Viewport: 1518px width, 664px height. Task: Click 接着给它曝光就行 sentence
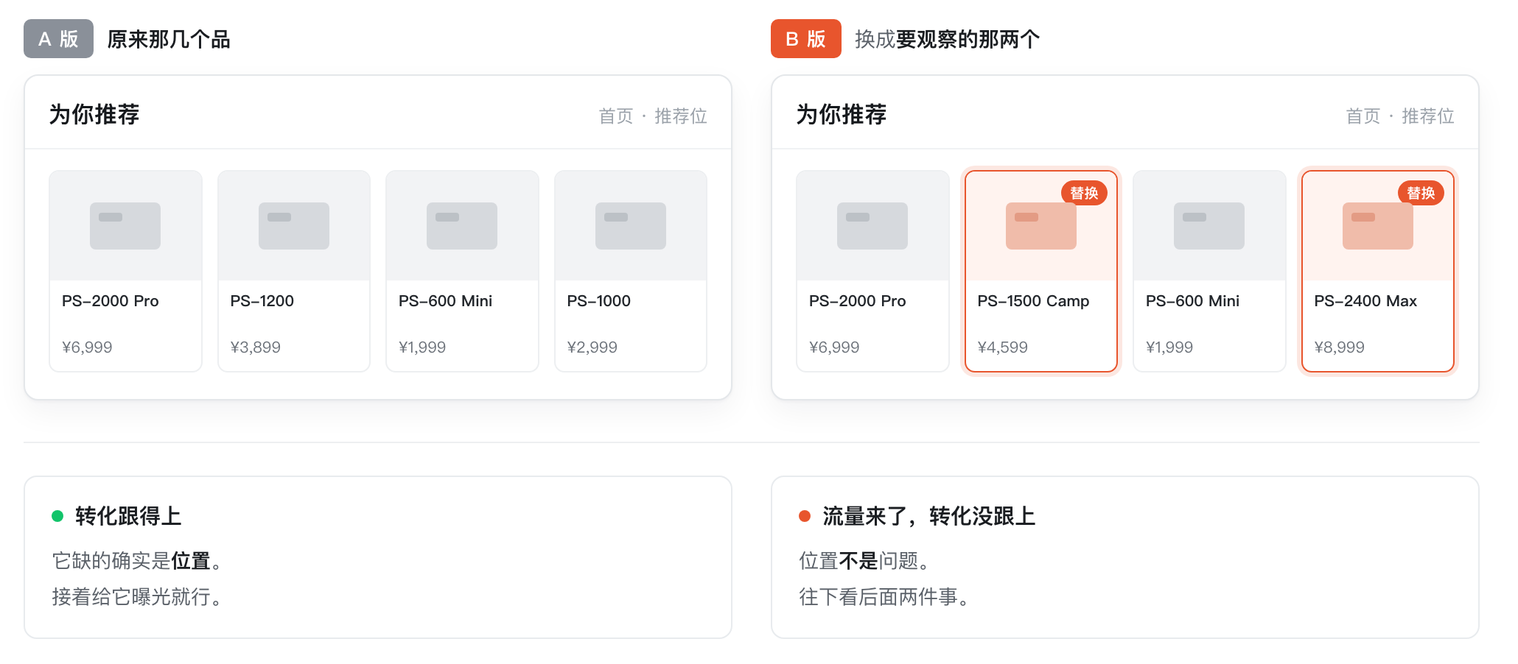click(x=137, y=596)
